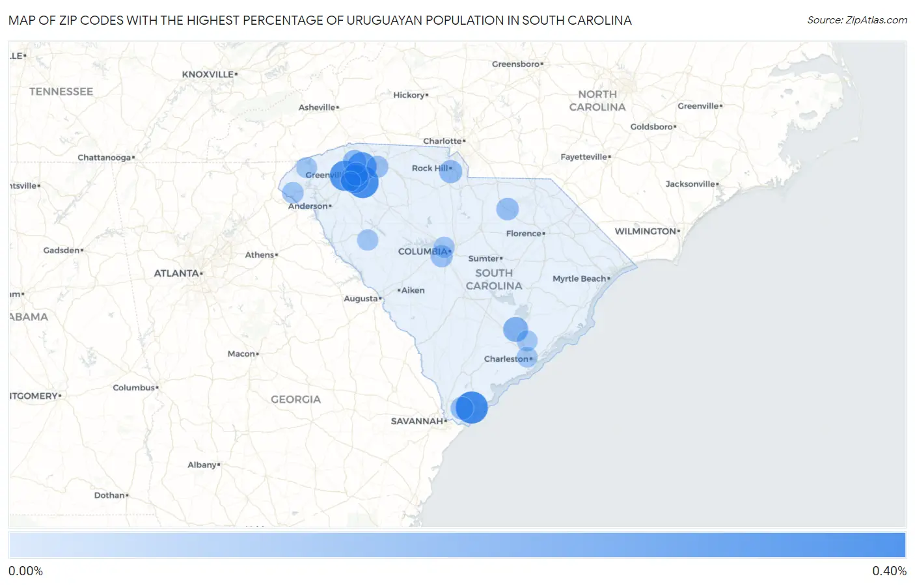
Task: Select the South Carolina state label
Action: click(494, 280)
